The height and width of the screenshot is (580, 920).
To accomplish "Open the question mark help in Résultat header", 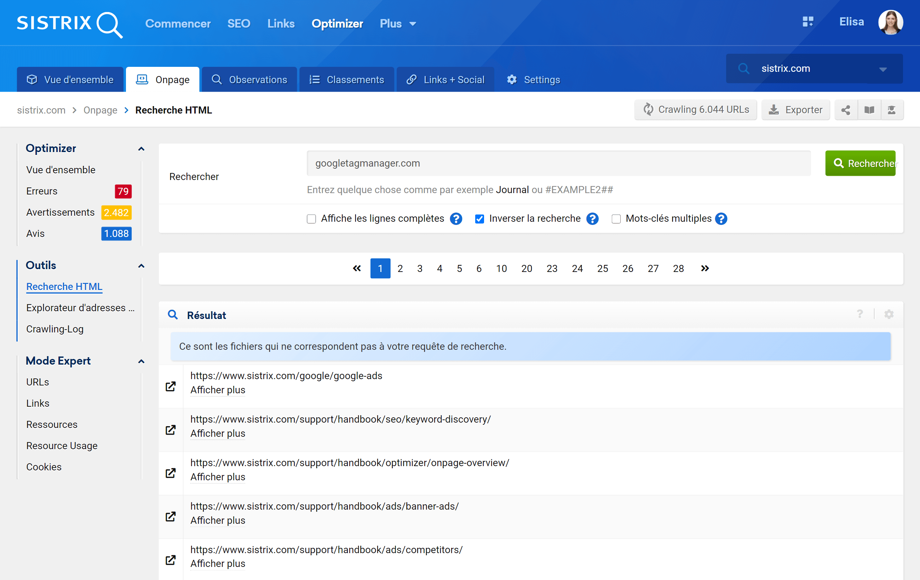I will coord(859,314).
